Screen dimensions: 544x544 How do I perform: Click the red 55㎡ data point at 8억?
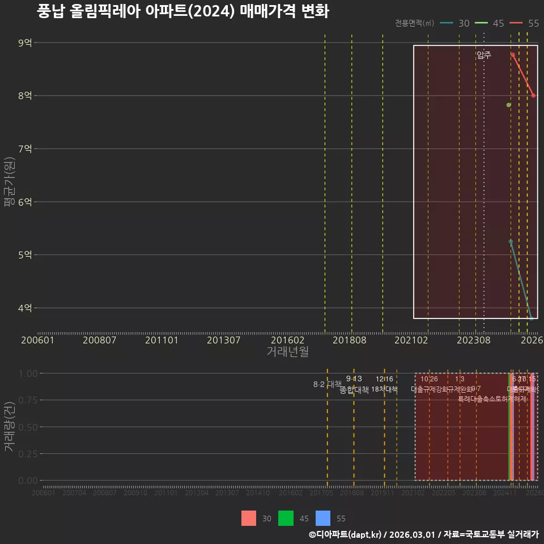pyautogui.click(x=534, y=95)
